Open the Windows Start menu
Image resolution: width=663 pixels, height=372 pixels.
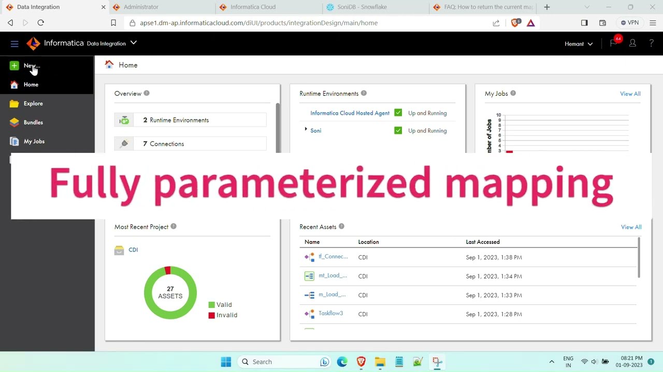226,362
